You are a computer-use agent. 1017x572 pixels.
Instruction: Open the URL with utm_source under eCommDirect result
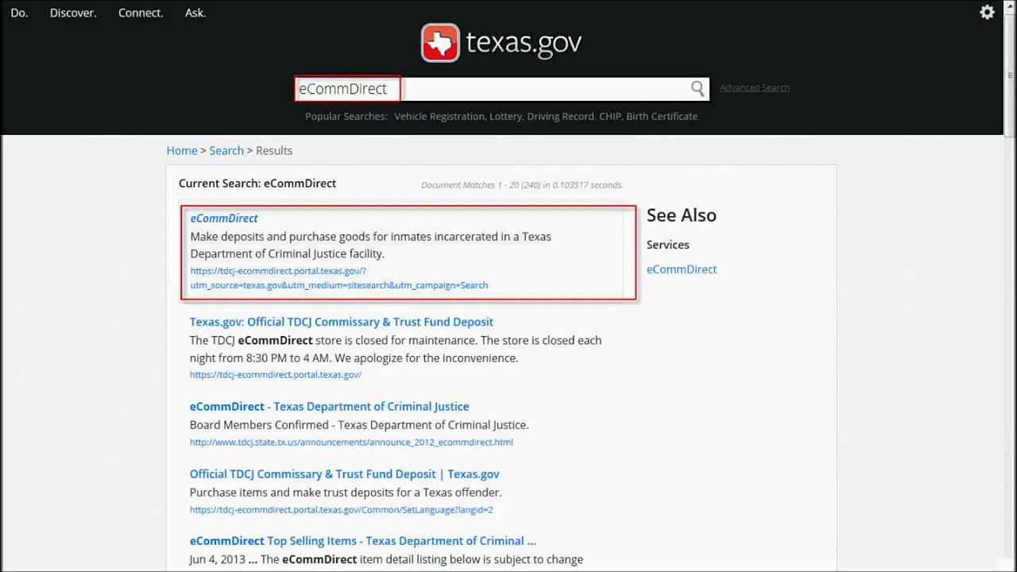(338, 278)
